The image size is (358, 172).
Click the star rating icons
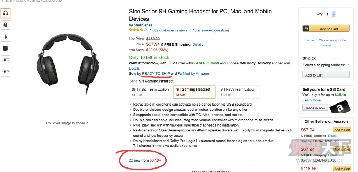(x=138, y=30)
